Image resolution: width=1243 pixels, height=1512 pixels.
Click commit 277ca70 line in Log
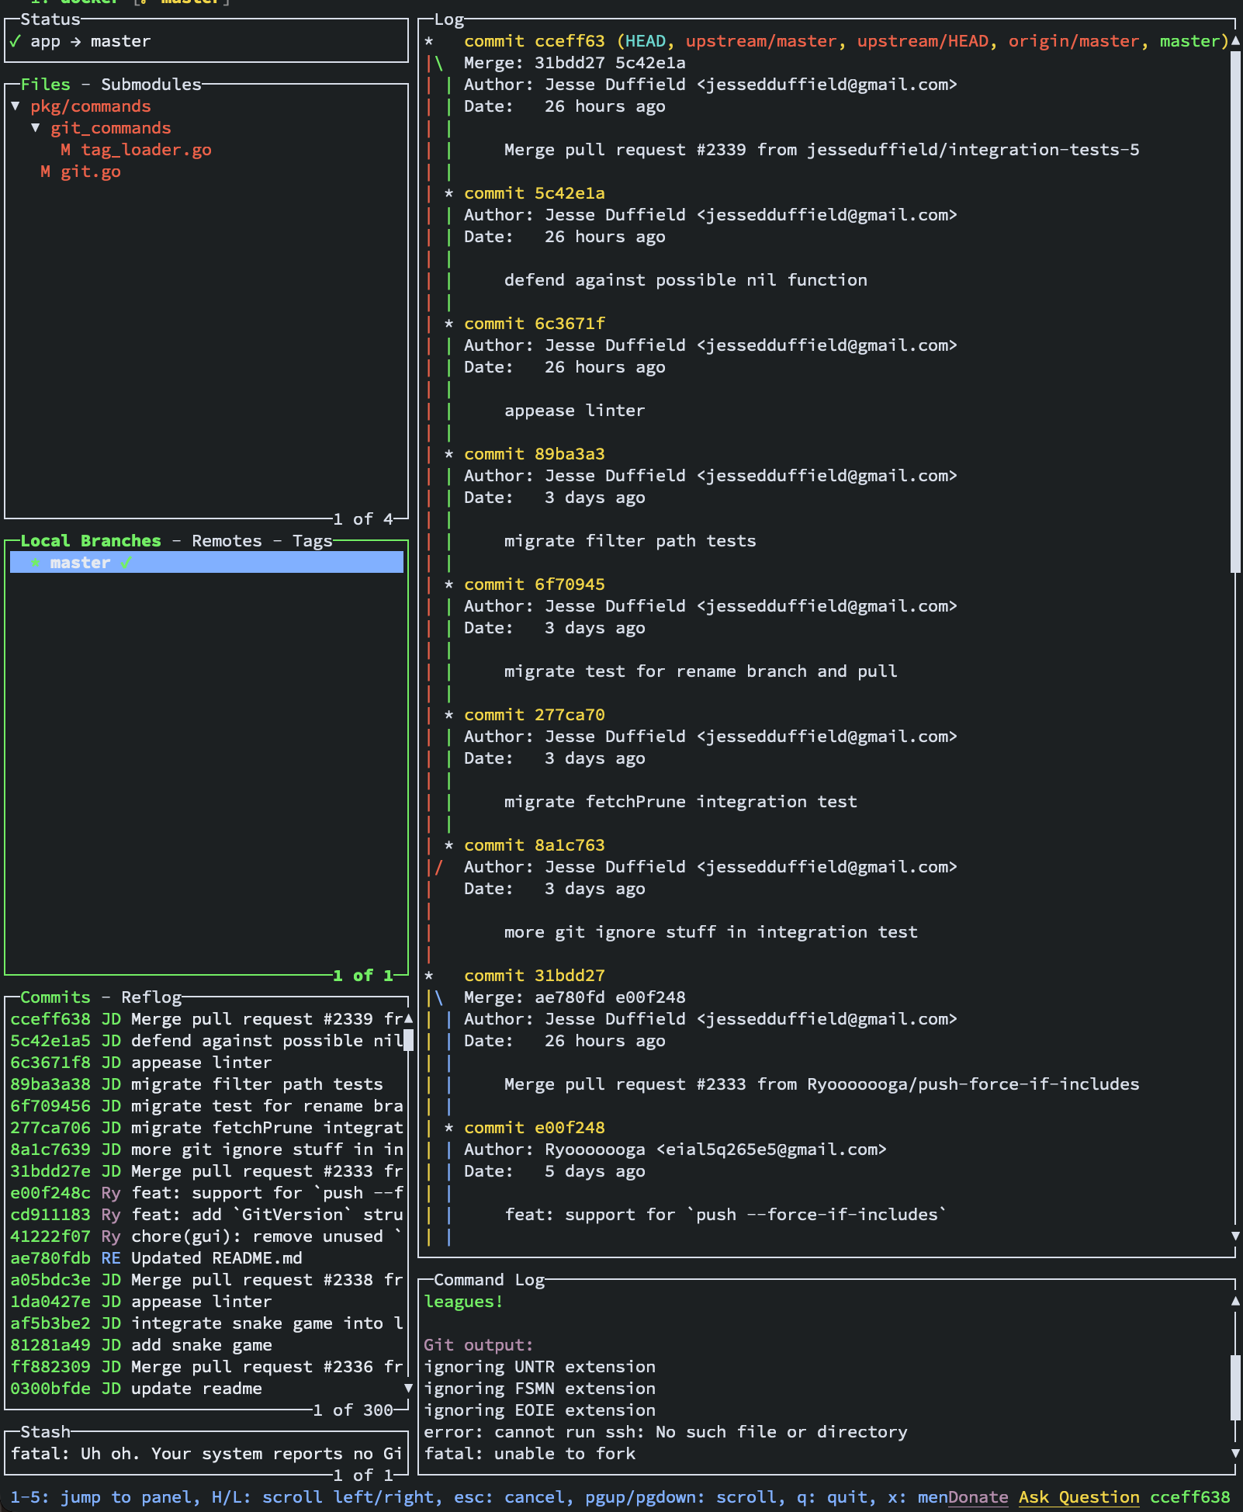(535, 715)
